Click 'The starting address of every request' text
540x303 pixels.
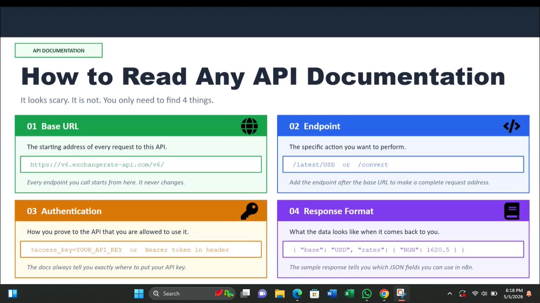coord(97,147)
